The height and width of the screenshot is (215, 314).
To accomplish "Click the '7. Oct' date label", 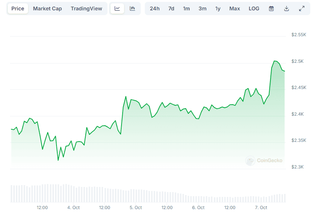I will (x=261, y=208).
